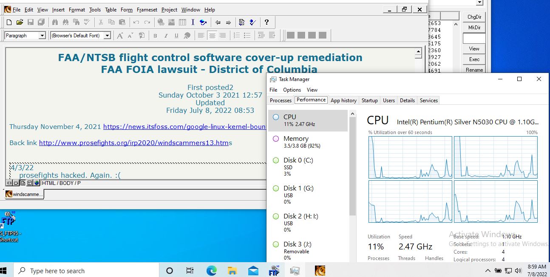Image resolution: width=550 pixels, height=277 pixels.
Task: Switch to the Processes tab
Action: (x=281, y=101)
